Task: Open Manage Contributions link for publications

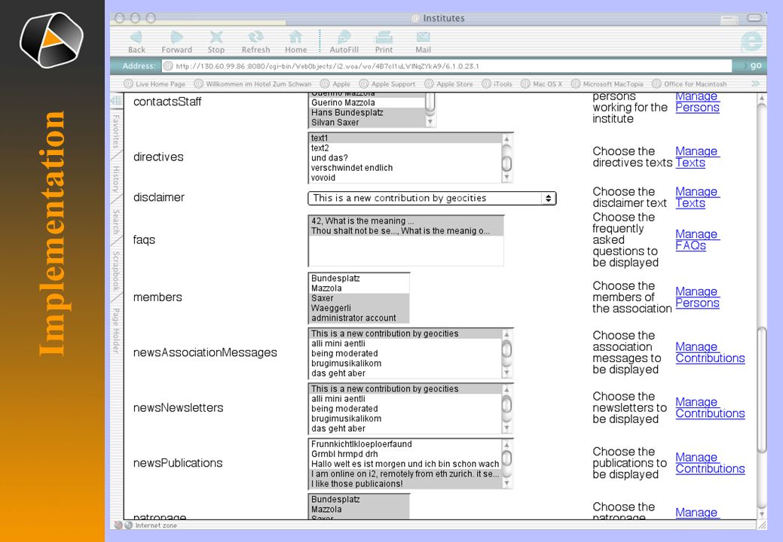Action: tap(710, 463)
